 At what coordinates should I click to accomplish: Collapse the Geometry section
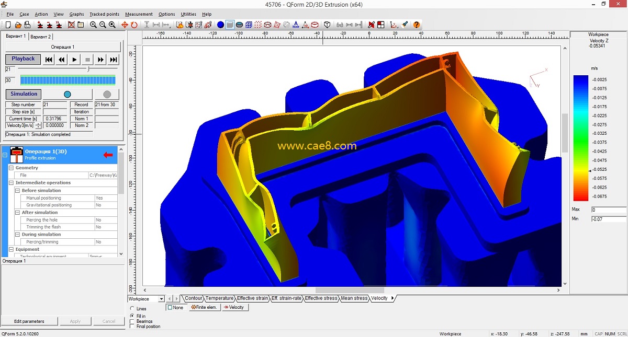click(11, 168)
